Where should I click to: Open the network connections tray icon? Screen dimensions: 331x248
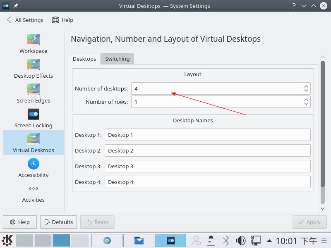(x=255, y=241)
